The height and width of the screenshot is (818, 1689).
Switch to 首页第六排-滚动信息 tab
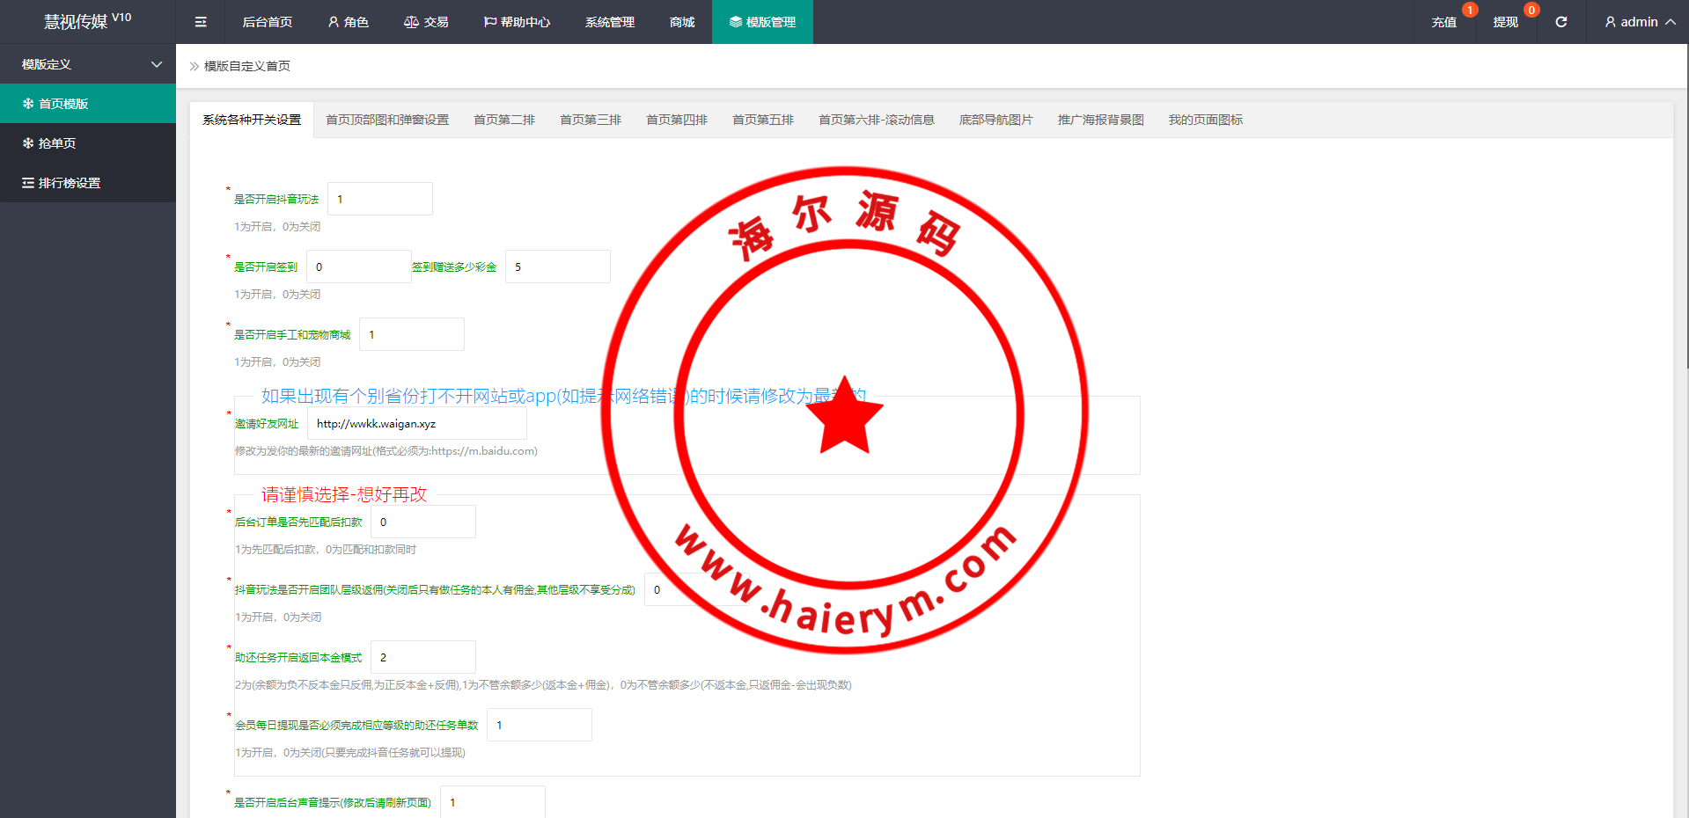coord(876,120)
